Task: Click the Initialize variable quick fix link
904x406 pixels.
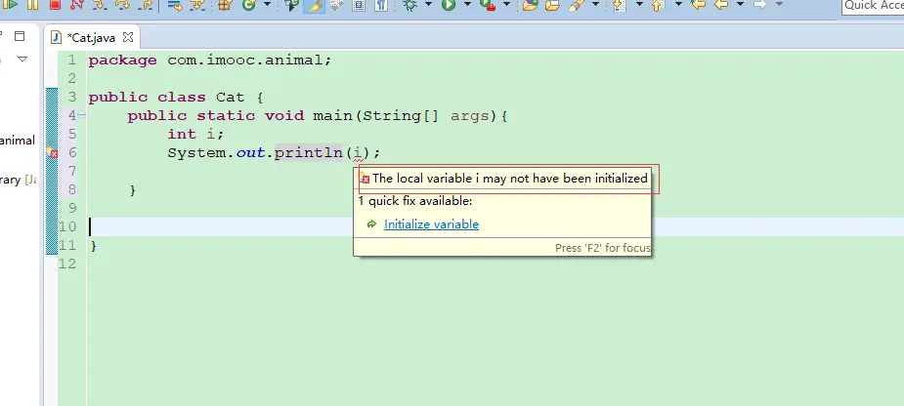Action: (431, 224)
